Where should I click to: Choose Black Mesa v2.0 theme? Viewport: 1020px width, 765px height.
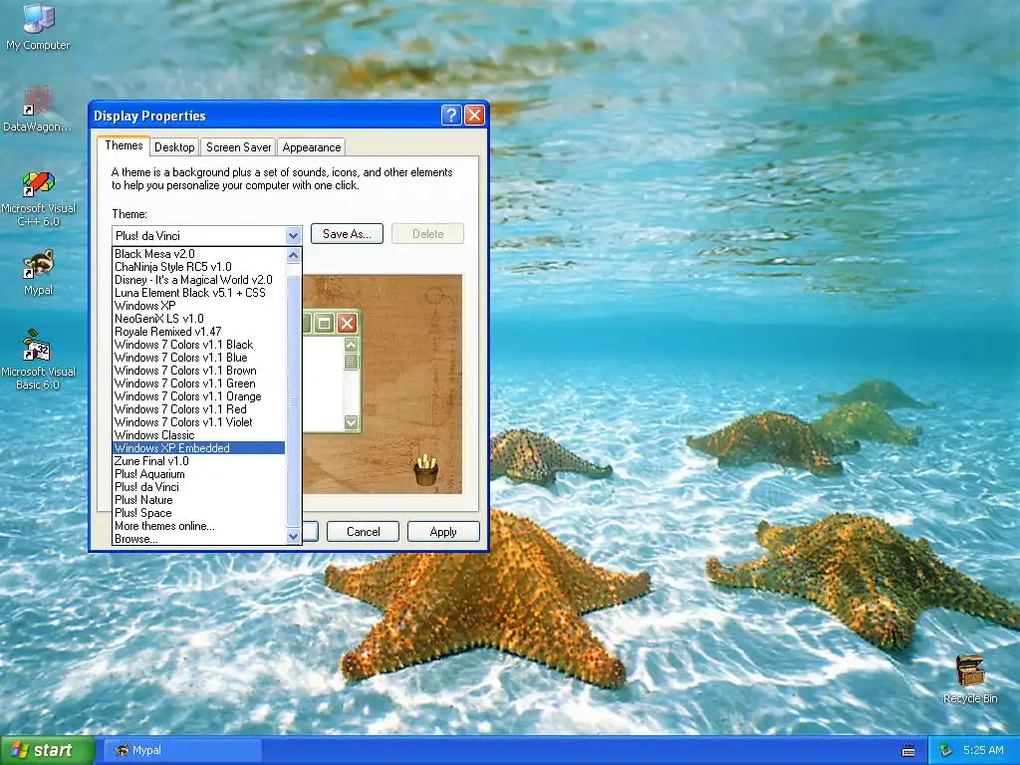tap(199, 254)
